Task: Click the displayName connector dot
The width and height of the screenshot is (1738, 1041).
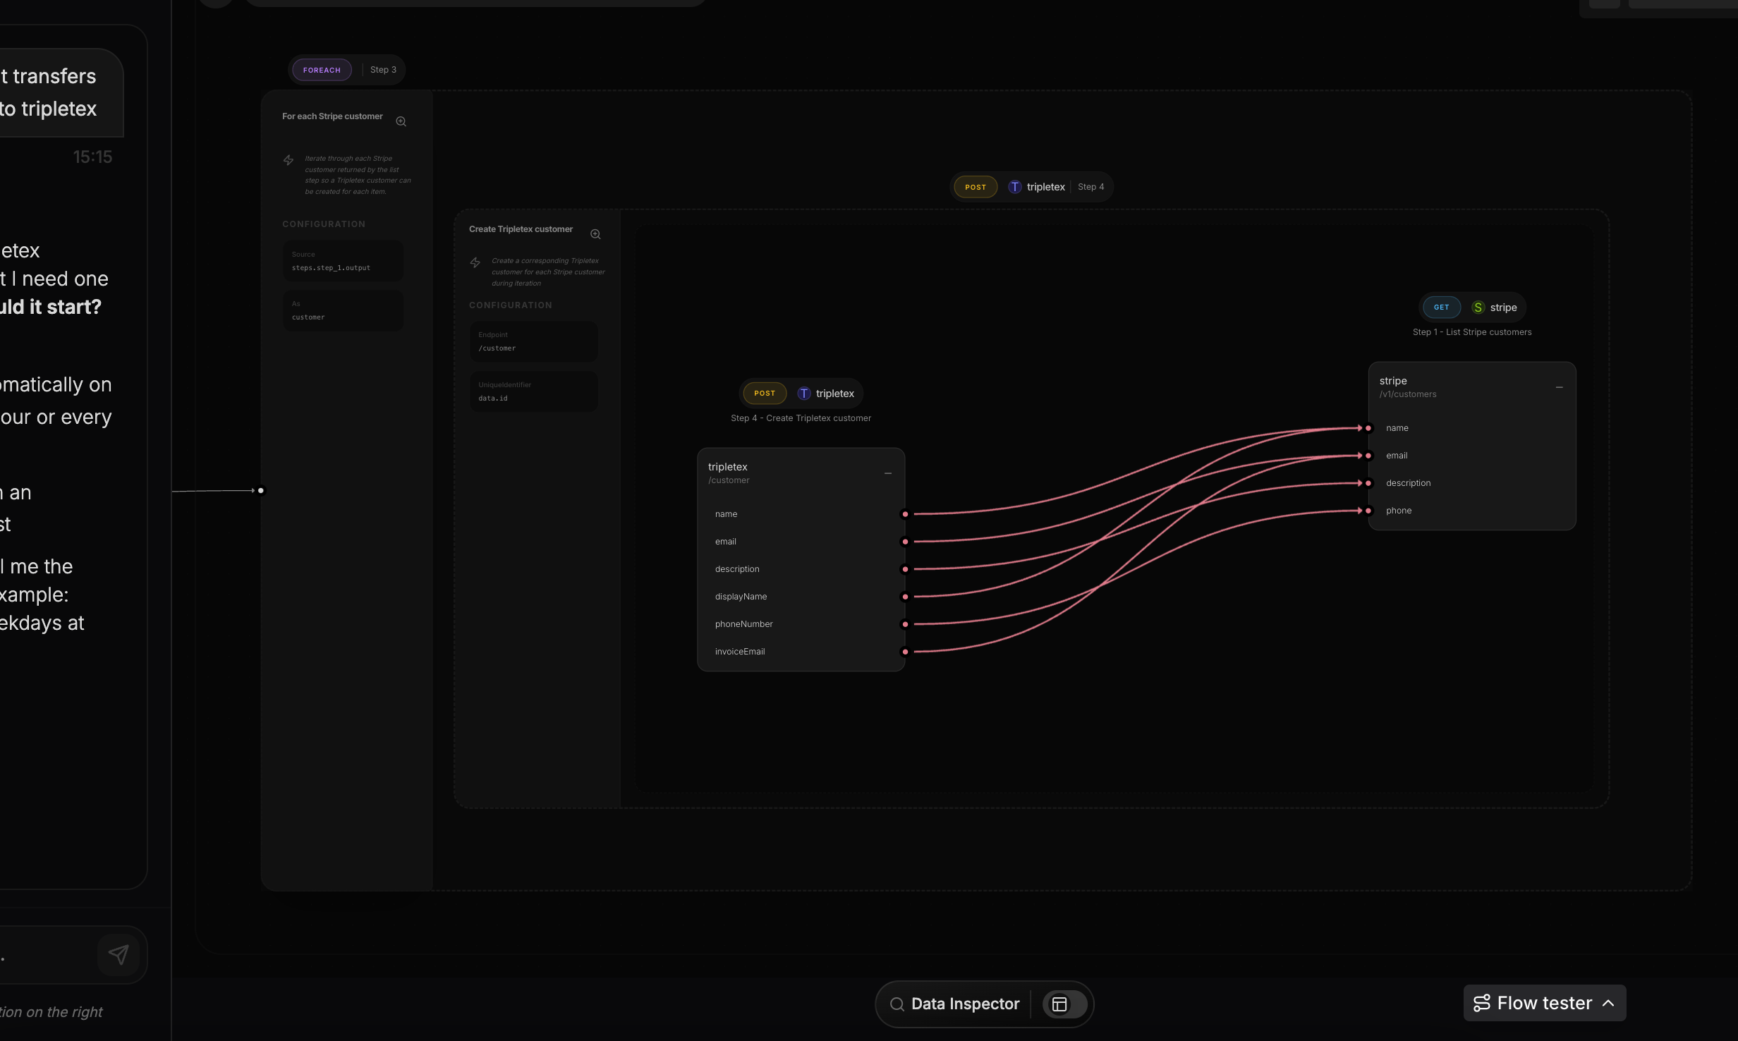Action: 905,597
